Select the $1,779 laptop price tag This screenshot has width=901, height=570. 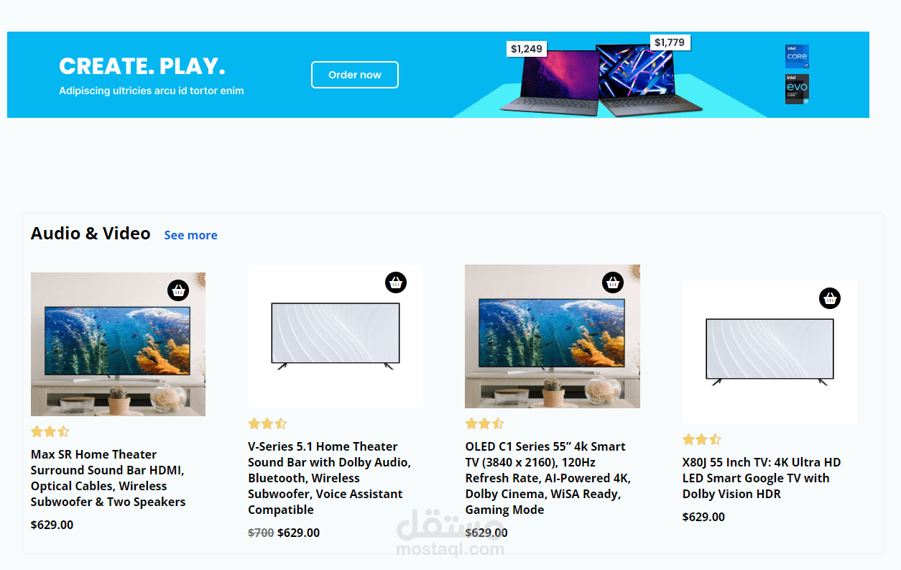(x=670, y=42)
